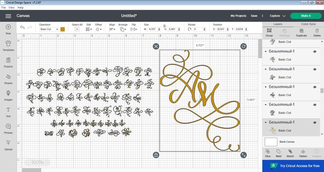
Task: Delete the selected layer
Action: point(317,33)
